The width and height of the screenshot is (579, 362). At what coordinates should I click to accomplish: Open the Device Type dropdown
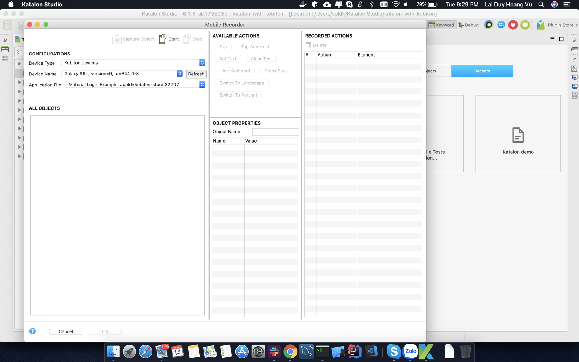[x=133, y=63]
